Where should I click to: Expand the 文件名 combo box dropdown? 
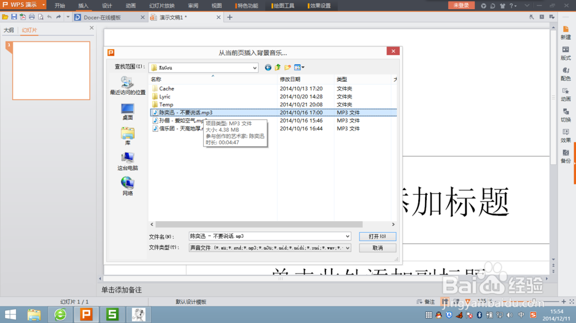coord(347,236)
